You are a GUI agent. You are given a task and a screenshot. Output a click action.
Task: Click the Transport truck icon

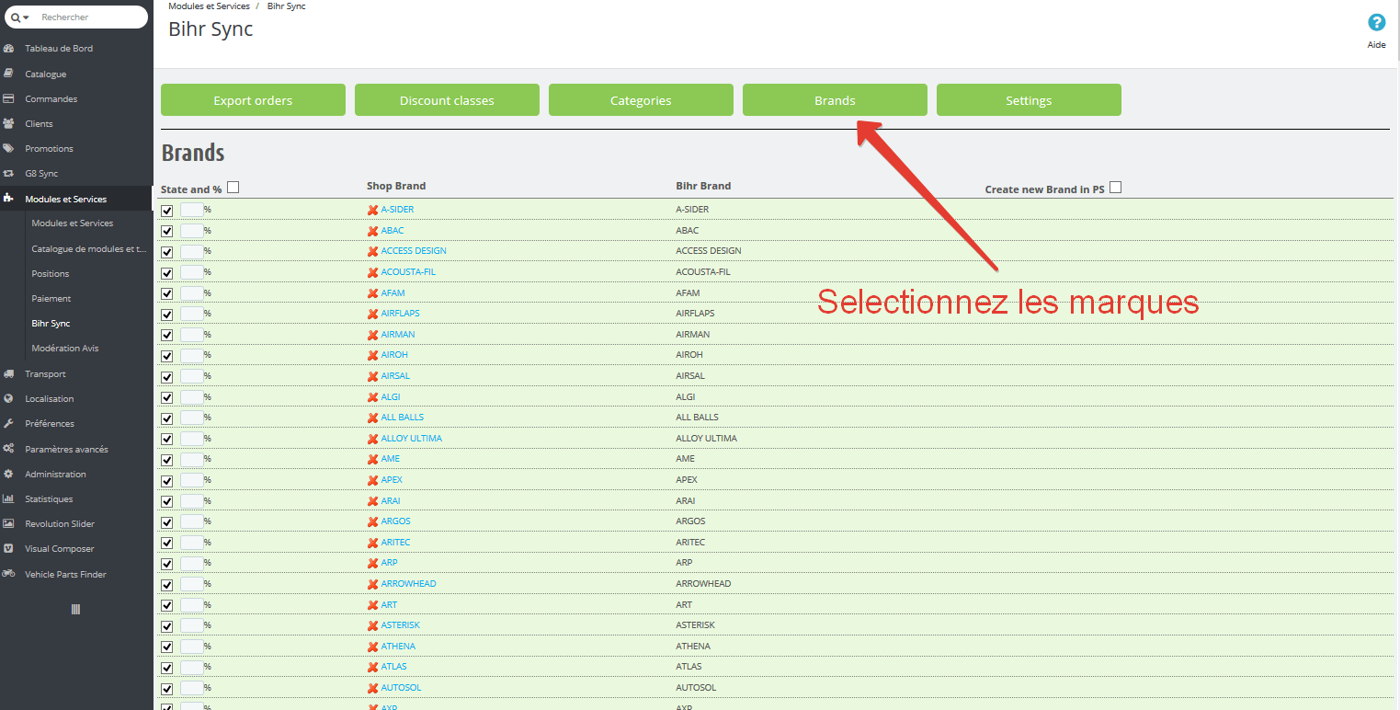click(8, 374)
